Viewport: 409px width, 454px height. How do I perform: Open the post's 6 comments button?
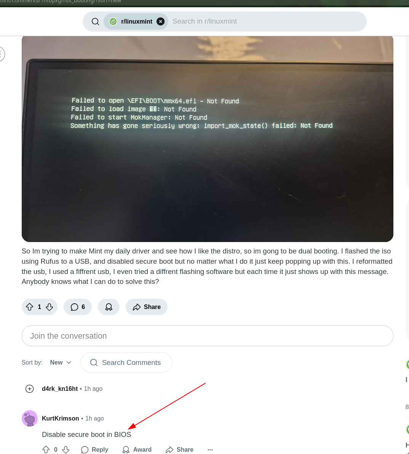pyautogui.click(x=78, y=307)
